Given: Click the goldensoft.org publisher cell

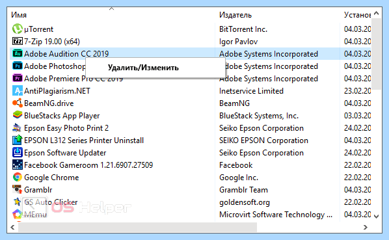Looking at the screenshot, I should pos(245,202).
